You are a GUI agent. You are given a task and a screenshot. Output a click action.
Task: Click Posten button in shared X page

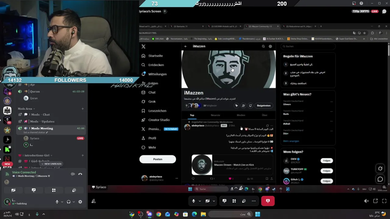click(x=158, y=159)
